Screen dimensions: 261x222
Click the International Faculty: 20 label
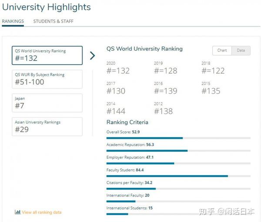coord(128,195)
